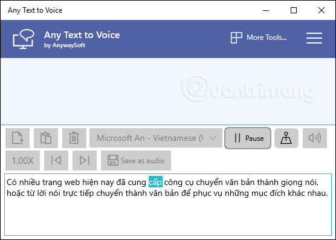Screen dimensions: 336x240
Task: Open the Microsoft An Vietnamese voice dropdown
Action: 156,138
